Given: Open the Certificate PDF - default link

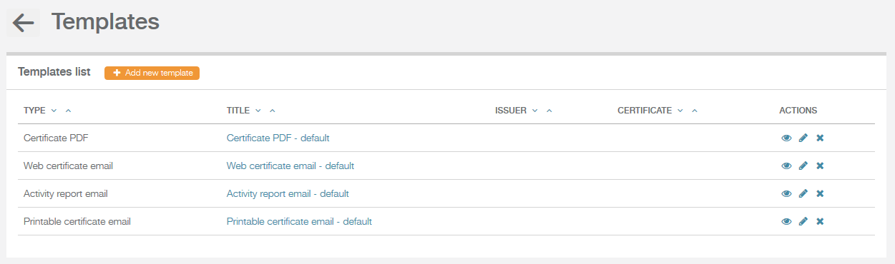Looking at the screenshot, I should [x=278, y=138].
